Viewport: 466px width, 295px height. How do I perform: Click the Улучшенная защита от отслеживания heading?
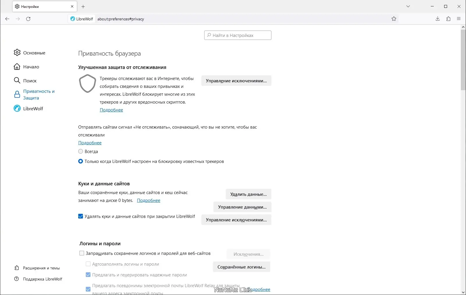[122, 67]
